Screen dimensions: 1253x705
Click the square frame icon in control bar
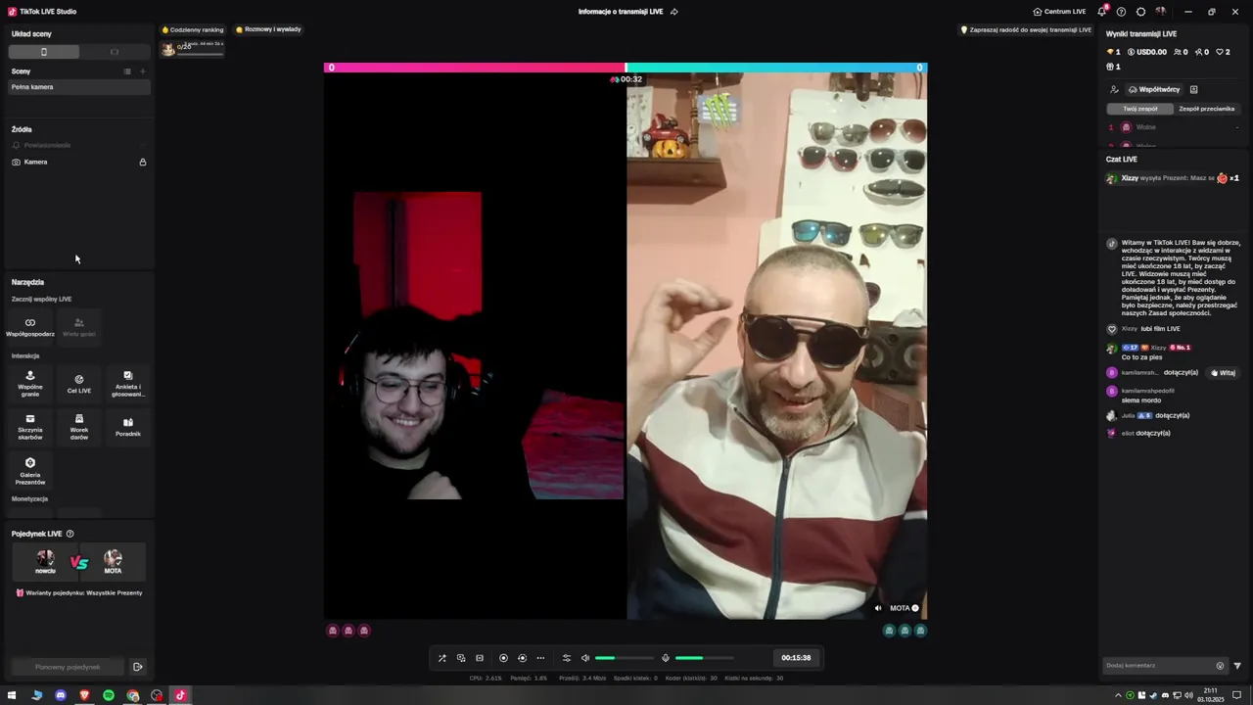pos(480,658)
